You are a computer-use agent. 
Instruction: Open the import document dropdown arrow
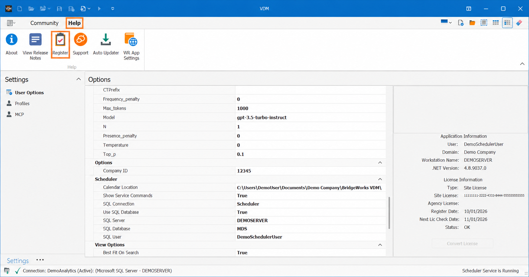pyautogui.click(x=89, y=9)
